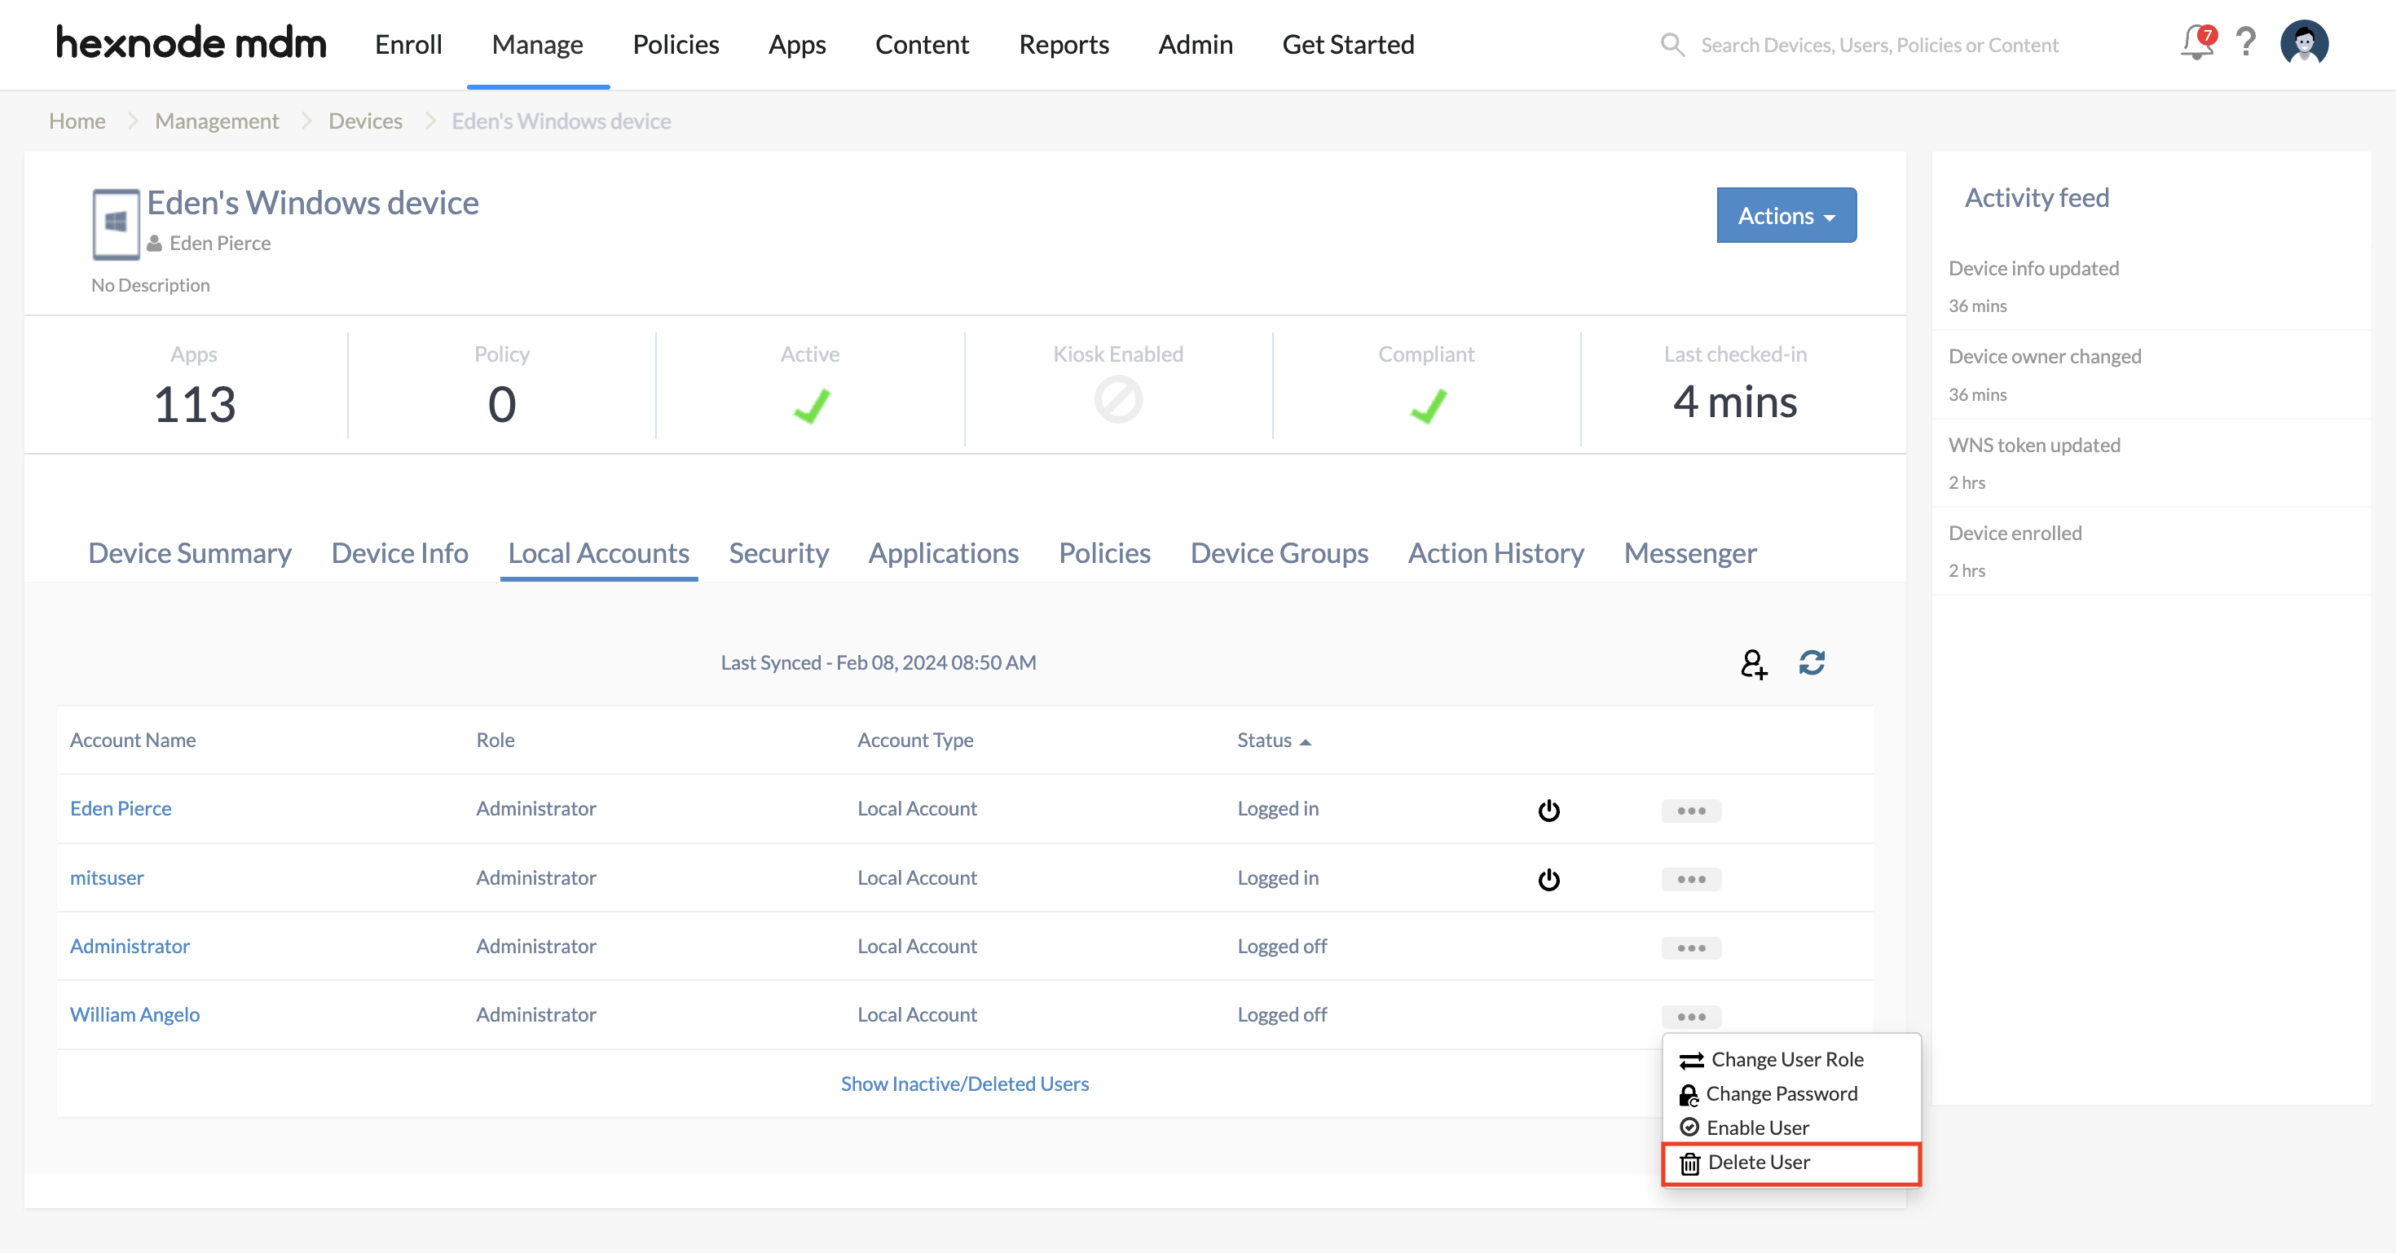
Task: Open the Get Started menu
Action: (1348, 44)
